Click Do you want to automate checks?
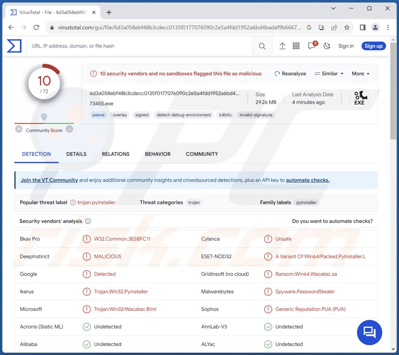The image size is (399, 355). pos(332,221)
